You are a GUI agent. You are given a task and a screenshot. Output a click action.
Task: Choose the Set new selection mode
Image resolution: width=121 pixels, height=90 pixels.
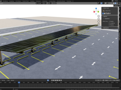tap(103, 13)
